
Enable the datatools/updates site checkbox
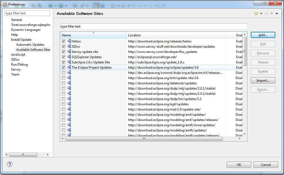pos(63,83)
